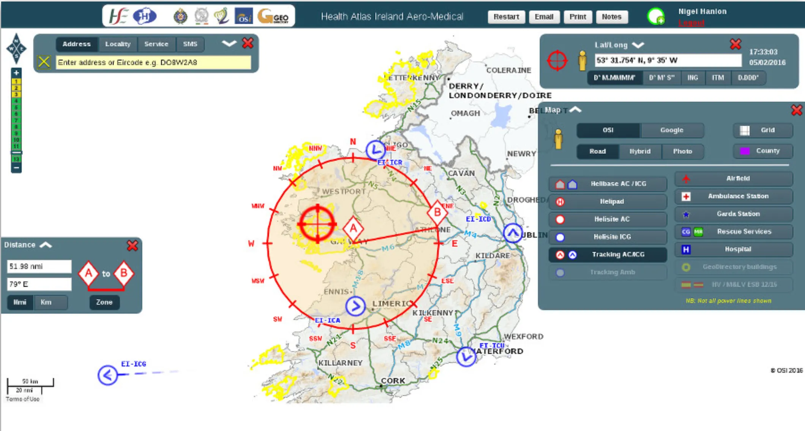This screenshot has height=431, width=805.
Task: Click the EI-ICR aircraft marker near Sligo
Action: point(376,150)
